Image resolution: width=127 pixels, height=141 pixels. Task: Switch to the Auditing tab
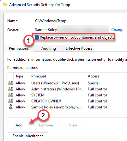point(49,48)
